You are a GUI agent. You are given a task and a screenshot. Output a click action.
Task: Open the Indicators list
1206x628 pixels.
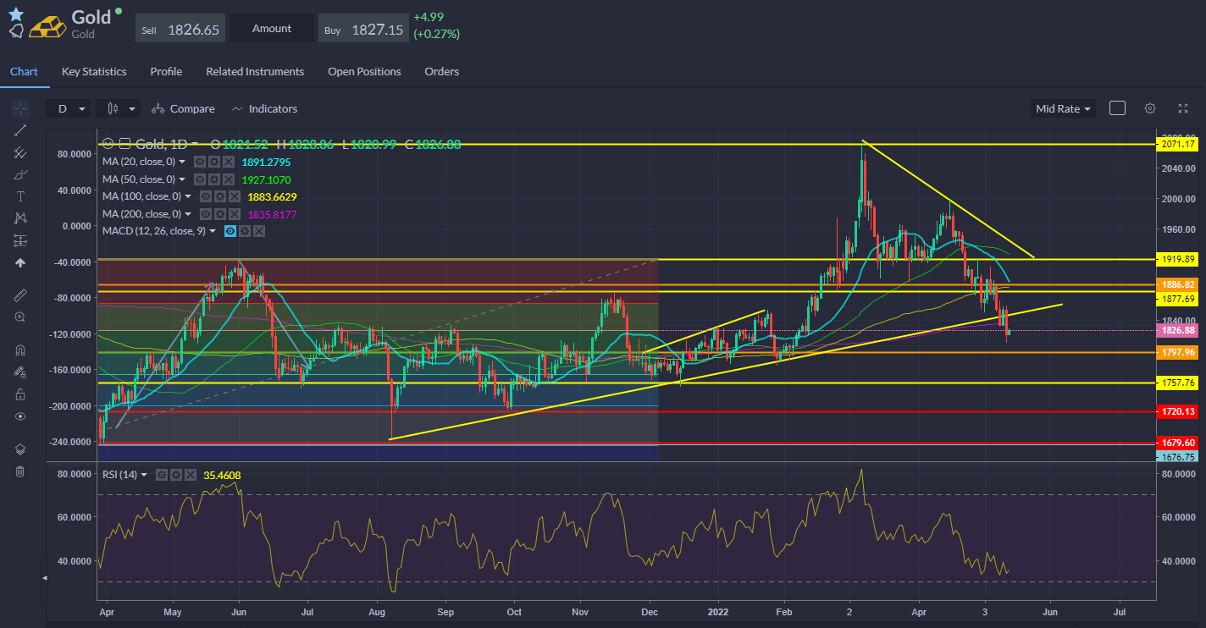click(x=263, y=108)
